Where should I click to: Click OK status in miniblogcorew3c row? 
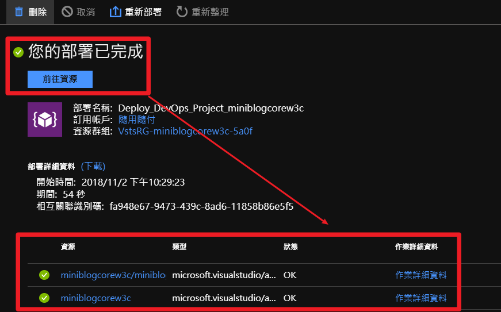(290, 298)
